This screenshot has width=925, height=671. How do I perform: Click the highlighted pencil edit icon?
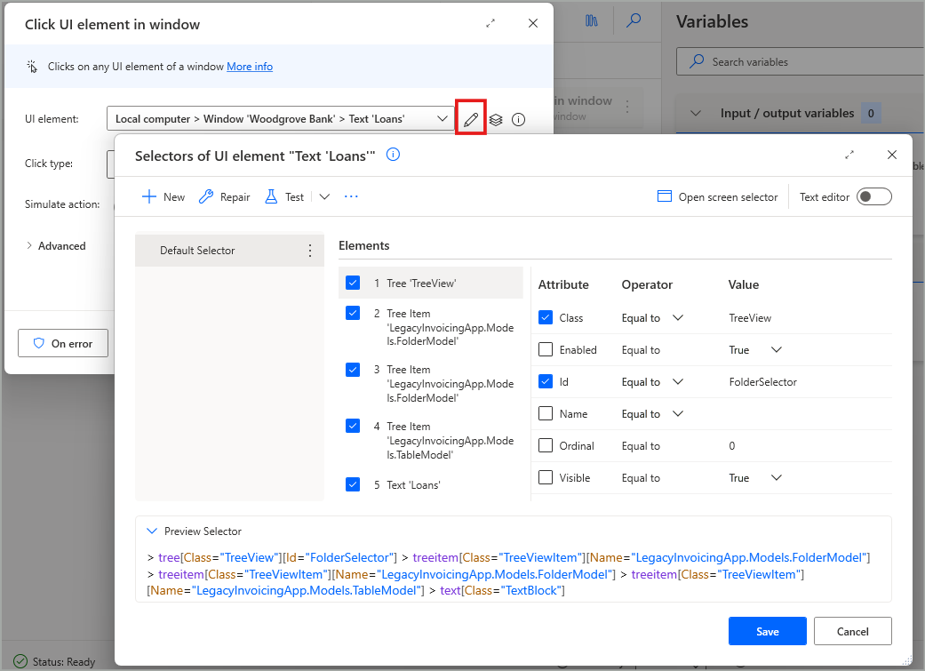tap(470, 118)
